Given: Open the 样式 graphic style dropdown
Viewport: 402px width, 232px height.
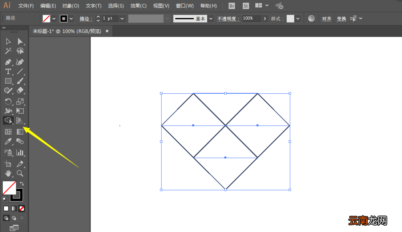Looking at the screenshot, I should coord(297,18).
